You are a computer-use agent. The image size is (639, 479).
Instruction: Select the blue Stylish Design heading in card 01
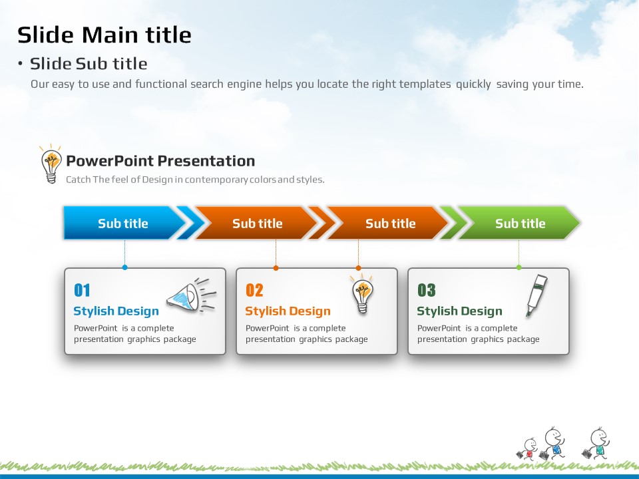116,311
